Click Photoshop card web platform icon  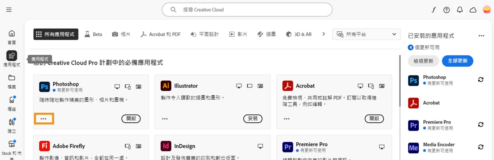pyautogui.click(x=138, y=87)
